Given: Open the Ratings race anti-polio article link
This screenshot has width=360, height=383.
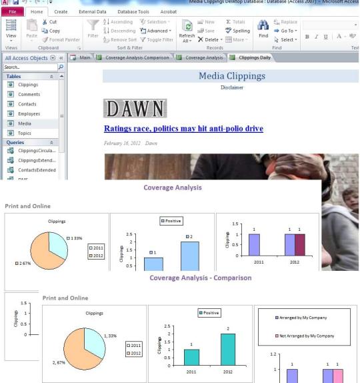Looking at the screenshot, I should tap(183, 129).
